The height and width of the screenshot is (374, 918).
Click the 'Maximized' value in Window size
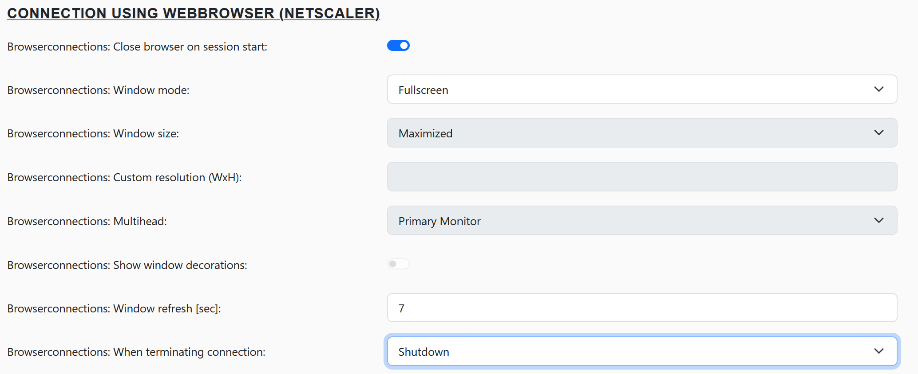(425, 133)
